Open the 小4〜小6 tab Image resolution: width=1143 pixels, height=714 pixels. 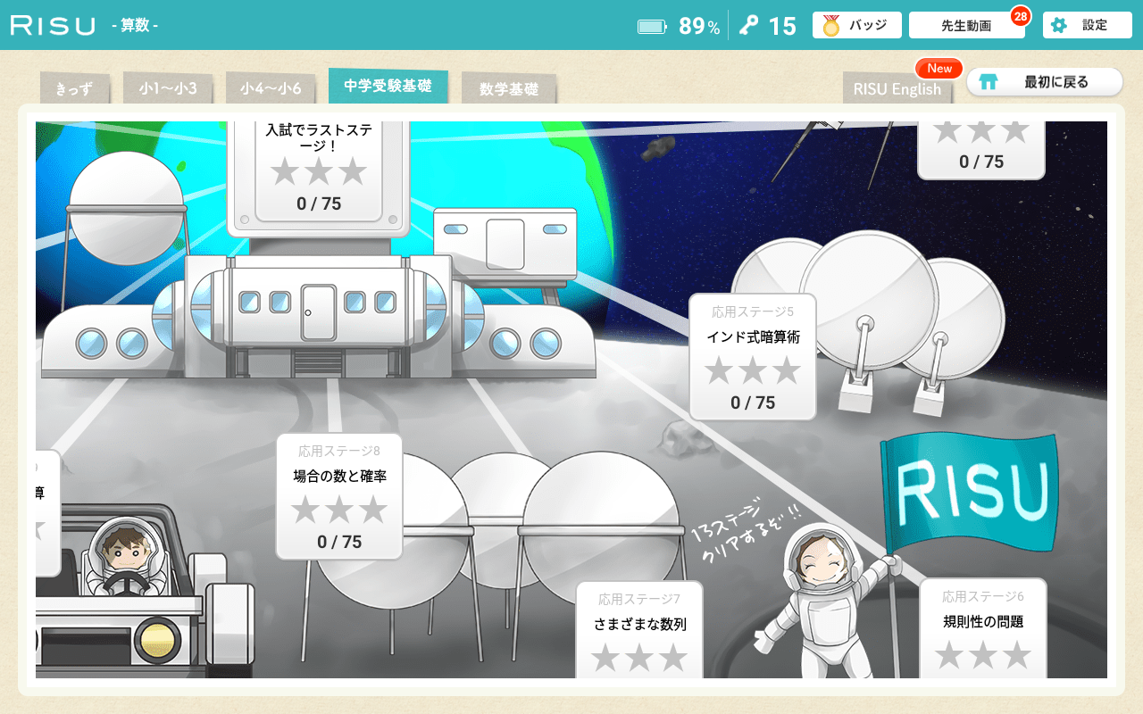click(x=270, y=88)
